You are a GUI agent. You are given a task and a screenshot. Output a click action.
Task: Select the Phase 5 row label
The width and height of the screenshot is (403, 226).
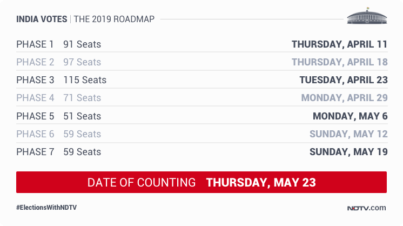click(35, 116)
